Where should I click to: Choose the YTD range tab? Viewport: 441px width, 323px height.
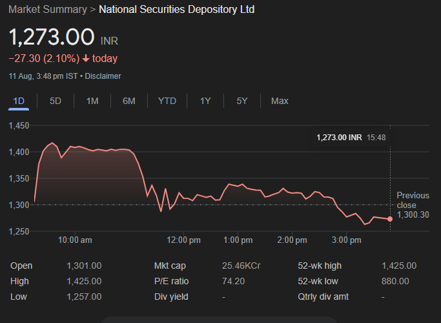pos(167,101)
